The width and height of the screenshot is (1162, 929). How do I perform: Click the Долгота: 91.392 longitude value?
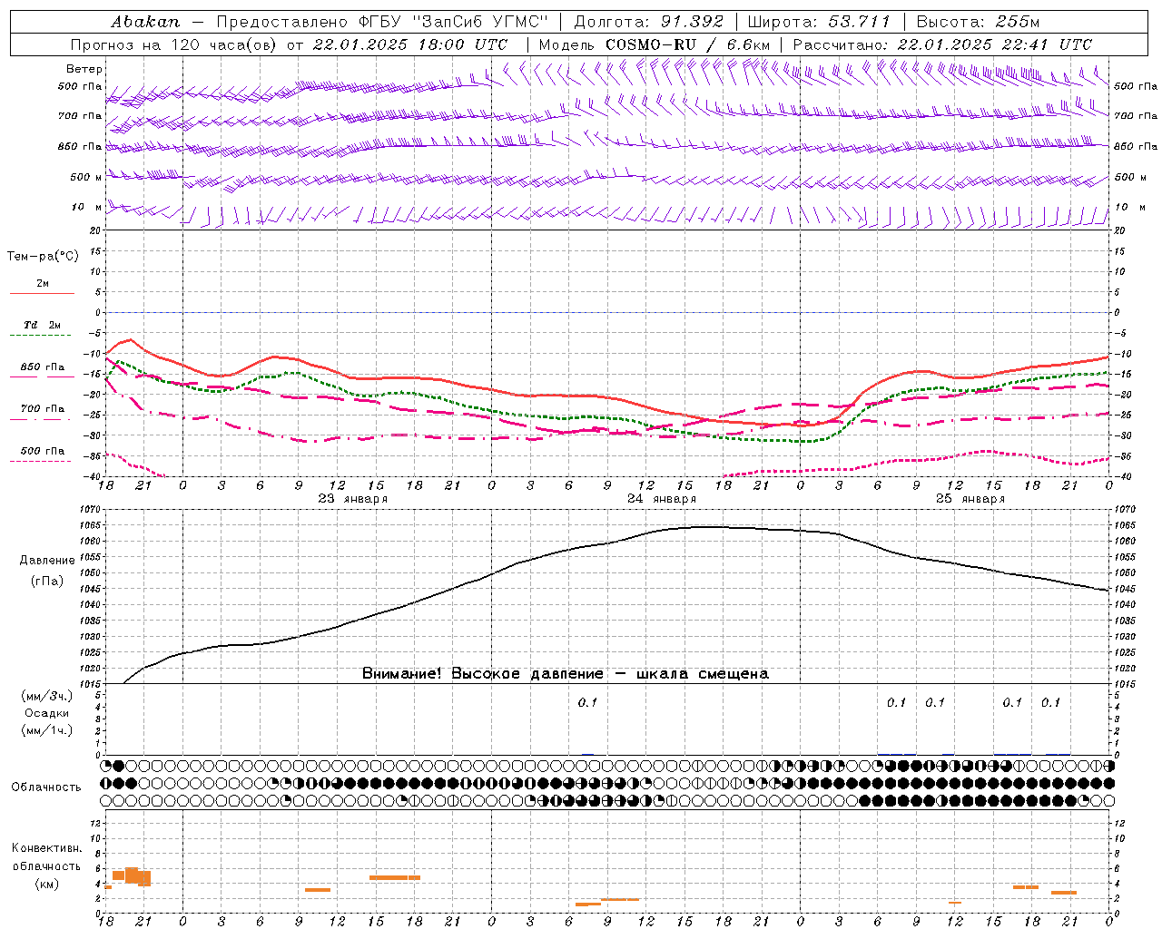coord(648,22)
